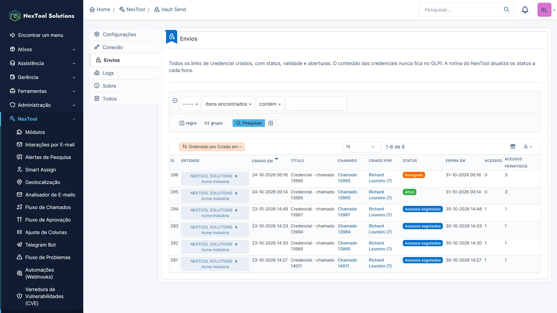This screenshot has height=313, width=557.
Task: Switch to the Sobre tab
Action: click(124, 86)
